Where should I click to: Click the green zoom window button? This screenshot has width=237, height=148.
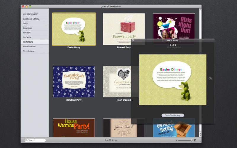pyautogui.click(x=30, y=7)
